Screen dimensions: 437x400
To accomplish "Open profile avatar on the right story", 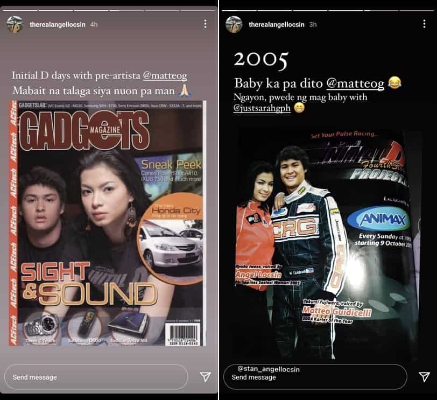I will point(234,25).
